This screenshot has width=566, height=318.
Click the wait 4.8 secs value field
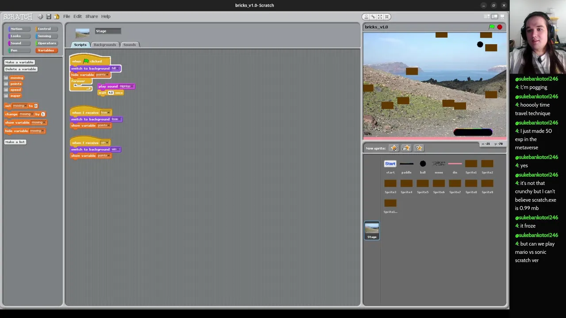tap(111, 93)
